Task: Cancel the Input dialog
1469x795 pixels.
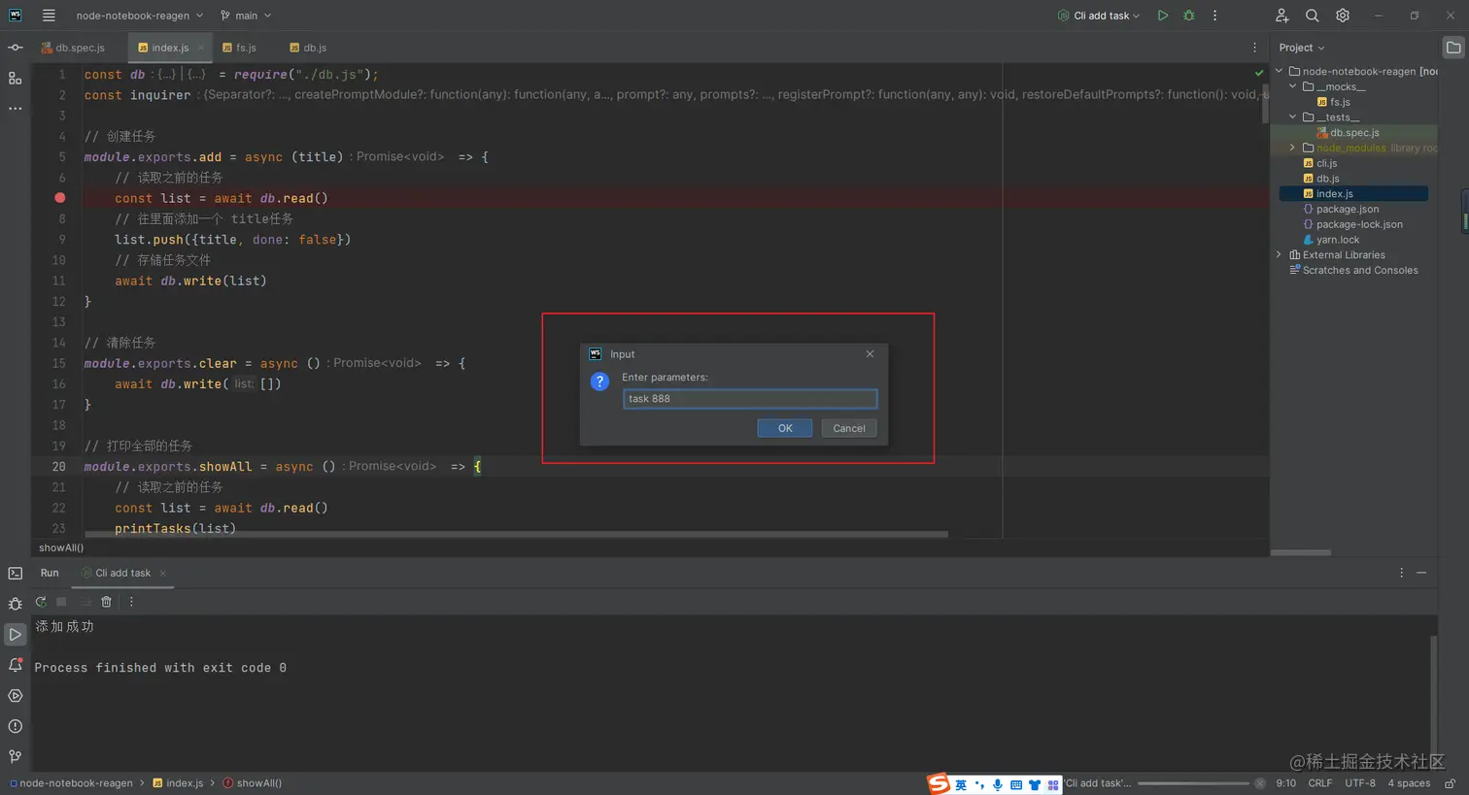Action: (x=849, y=428)
